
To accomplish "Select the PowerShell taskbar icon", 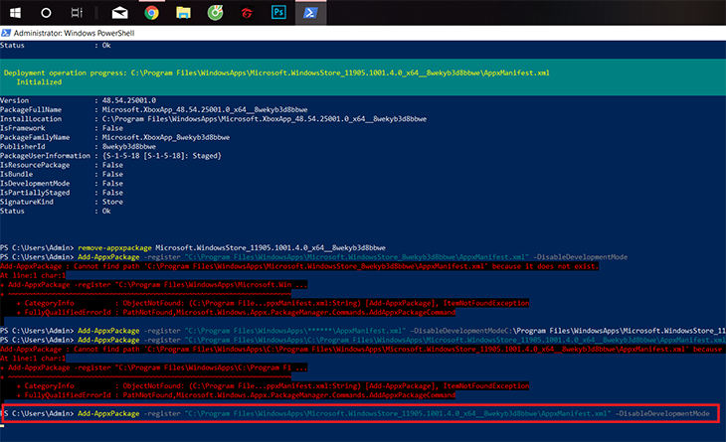I will point(310,13).
